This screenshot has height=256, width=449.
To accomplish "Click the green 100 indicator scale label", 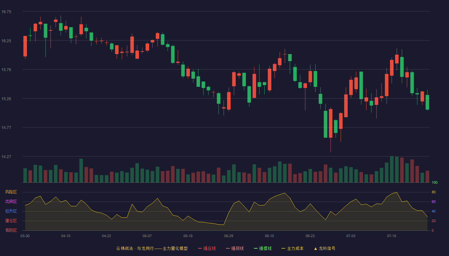I will click(435, 183).
